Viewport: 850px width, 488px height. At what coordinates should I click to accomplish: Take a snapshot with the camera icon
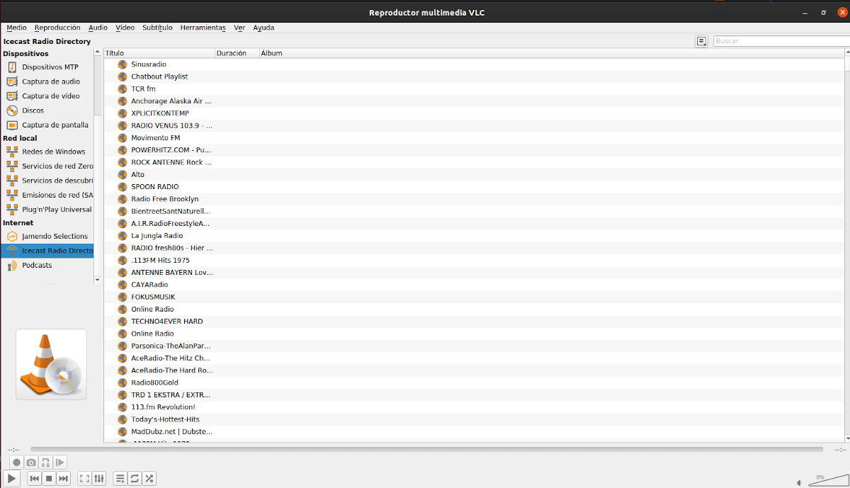(30, 462)
